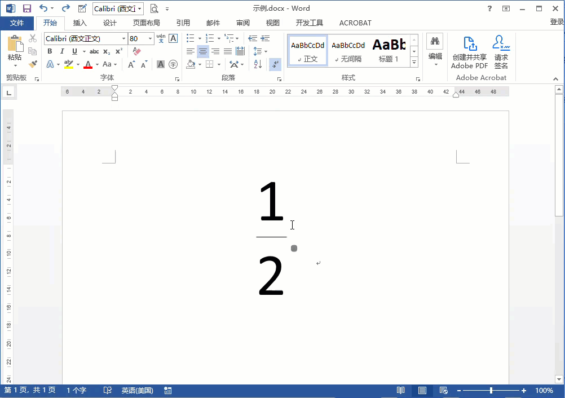Cut the selection with the scissors icon

click(x=33, y=38)
